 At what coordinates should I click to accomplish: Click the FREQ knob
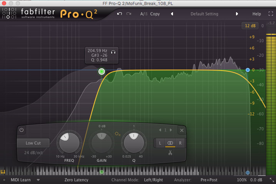coord(69,143)
